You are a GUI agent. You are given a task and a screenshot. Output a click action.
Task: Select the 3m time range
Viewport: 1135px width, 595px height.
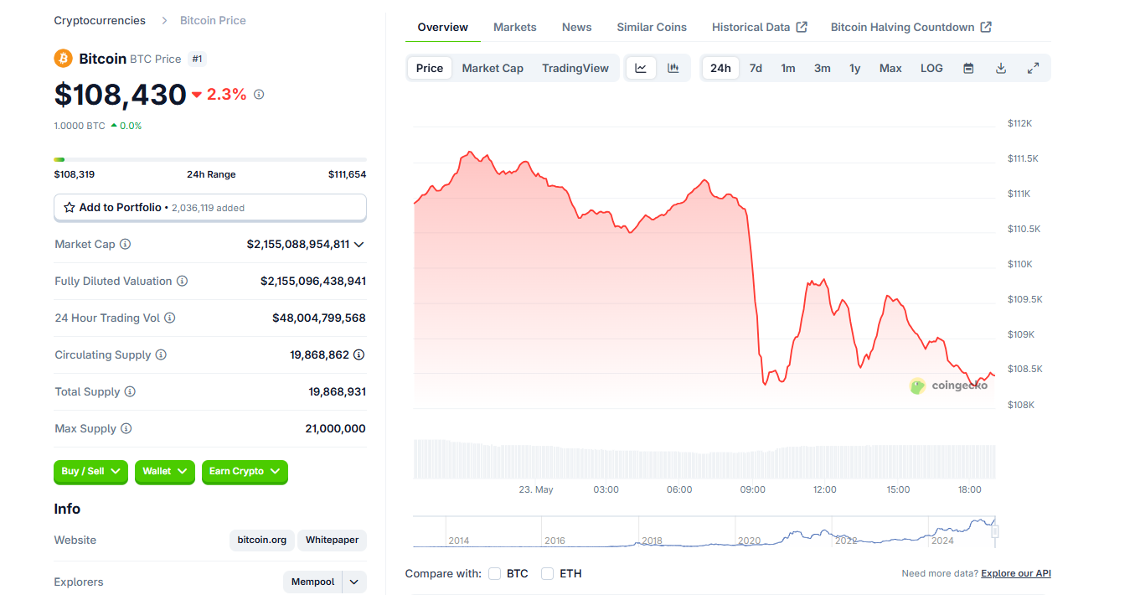point(823,69)
